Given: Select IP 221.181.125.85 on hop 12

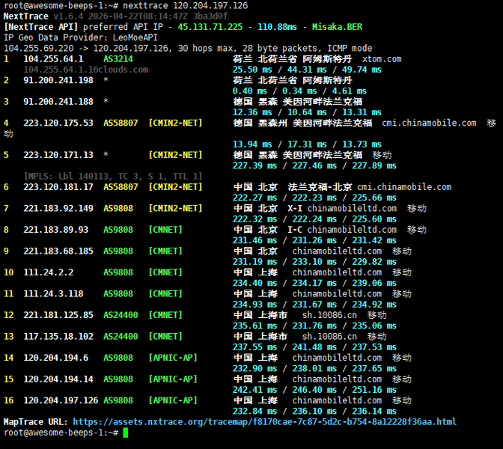Looking at the screenshot, I should pyautogui.click(x=58, y=315).
